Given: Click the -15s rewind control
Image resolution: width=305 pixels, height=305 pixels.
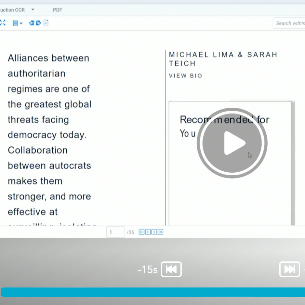Looking at the screenshot, I should (171, 269).
